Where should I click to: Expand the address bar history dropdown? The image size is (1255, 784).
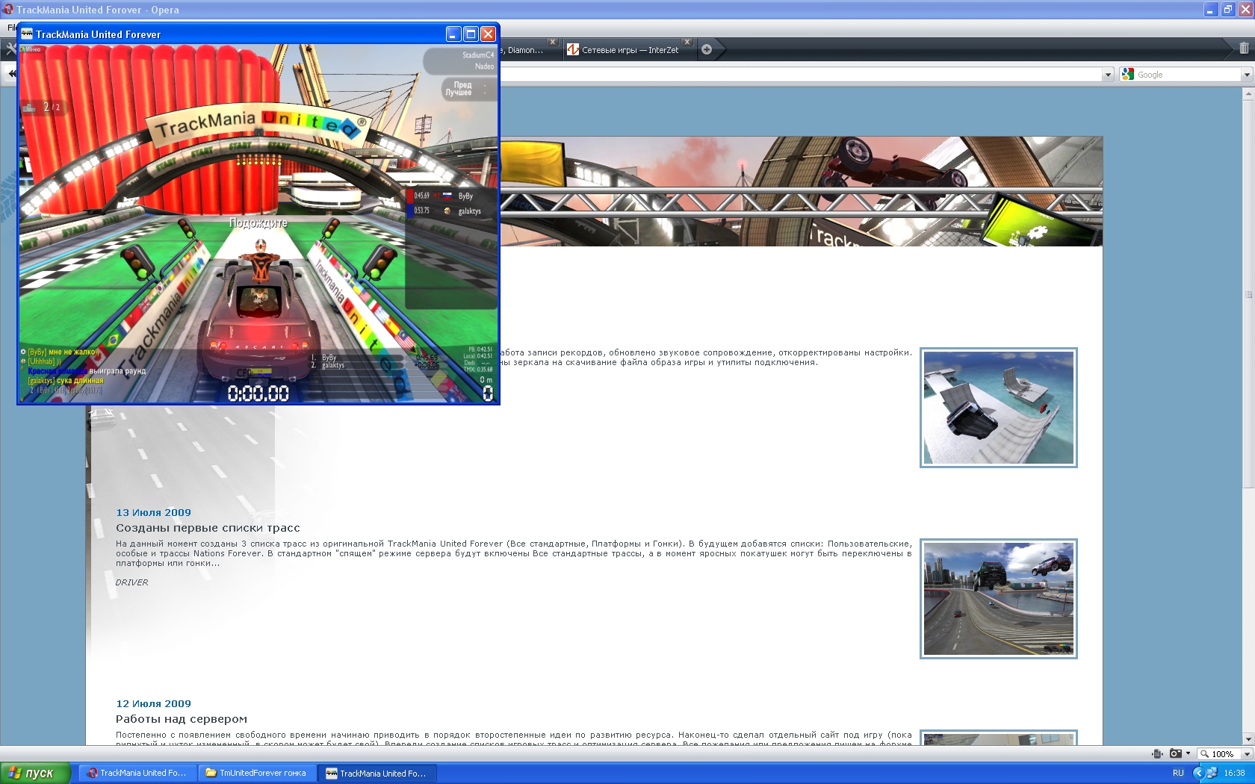point(1108,75)
